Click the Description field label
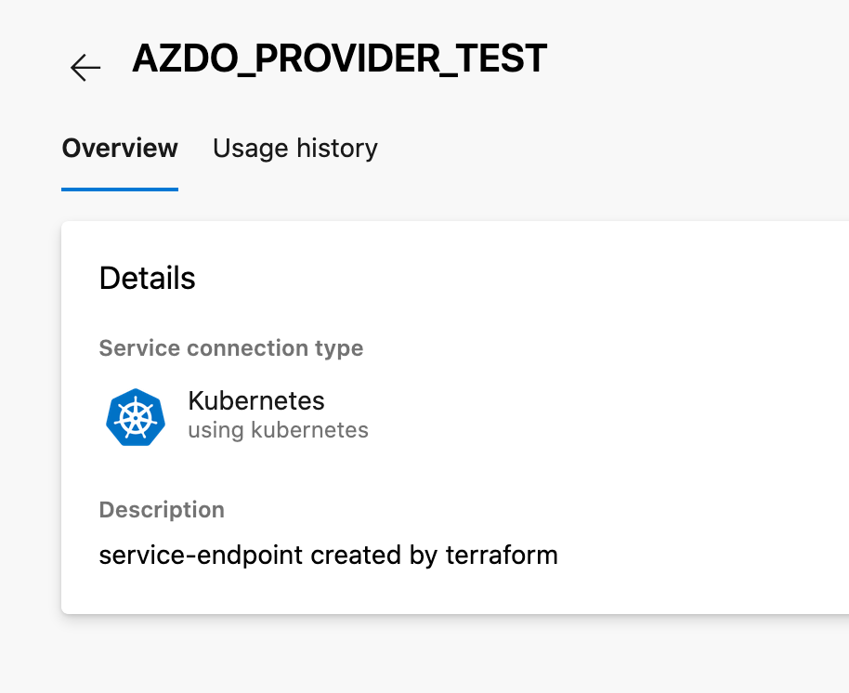Screen dimensions: 849x693 162,509
